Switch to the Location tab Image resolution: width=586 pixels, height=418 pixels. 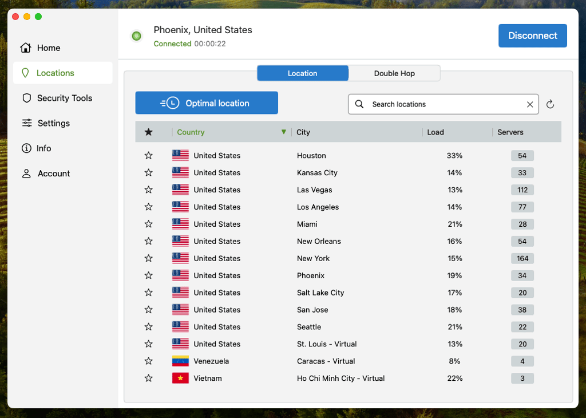point(303,73)
